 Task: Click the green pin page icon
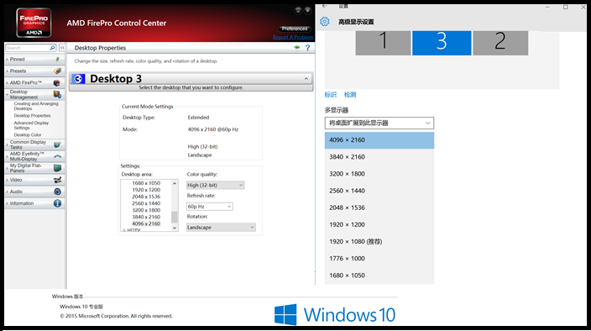(297, 48)
